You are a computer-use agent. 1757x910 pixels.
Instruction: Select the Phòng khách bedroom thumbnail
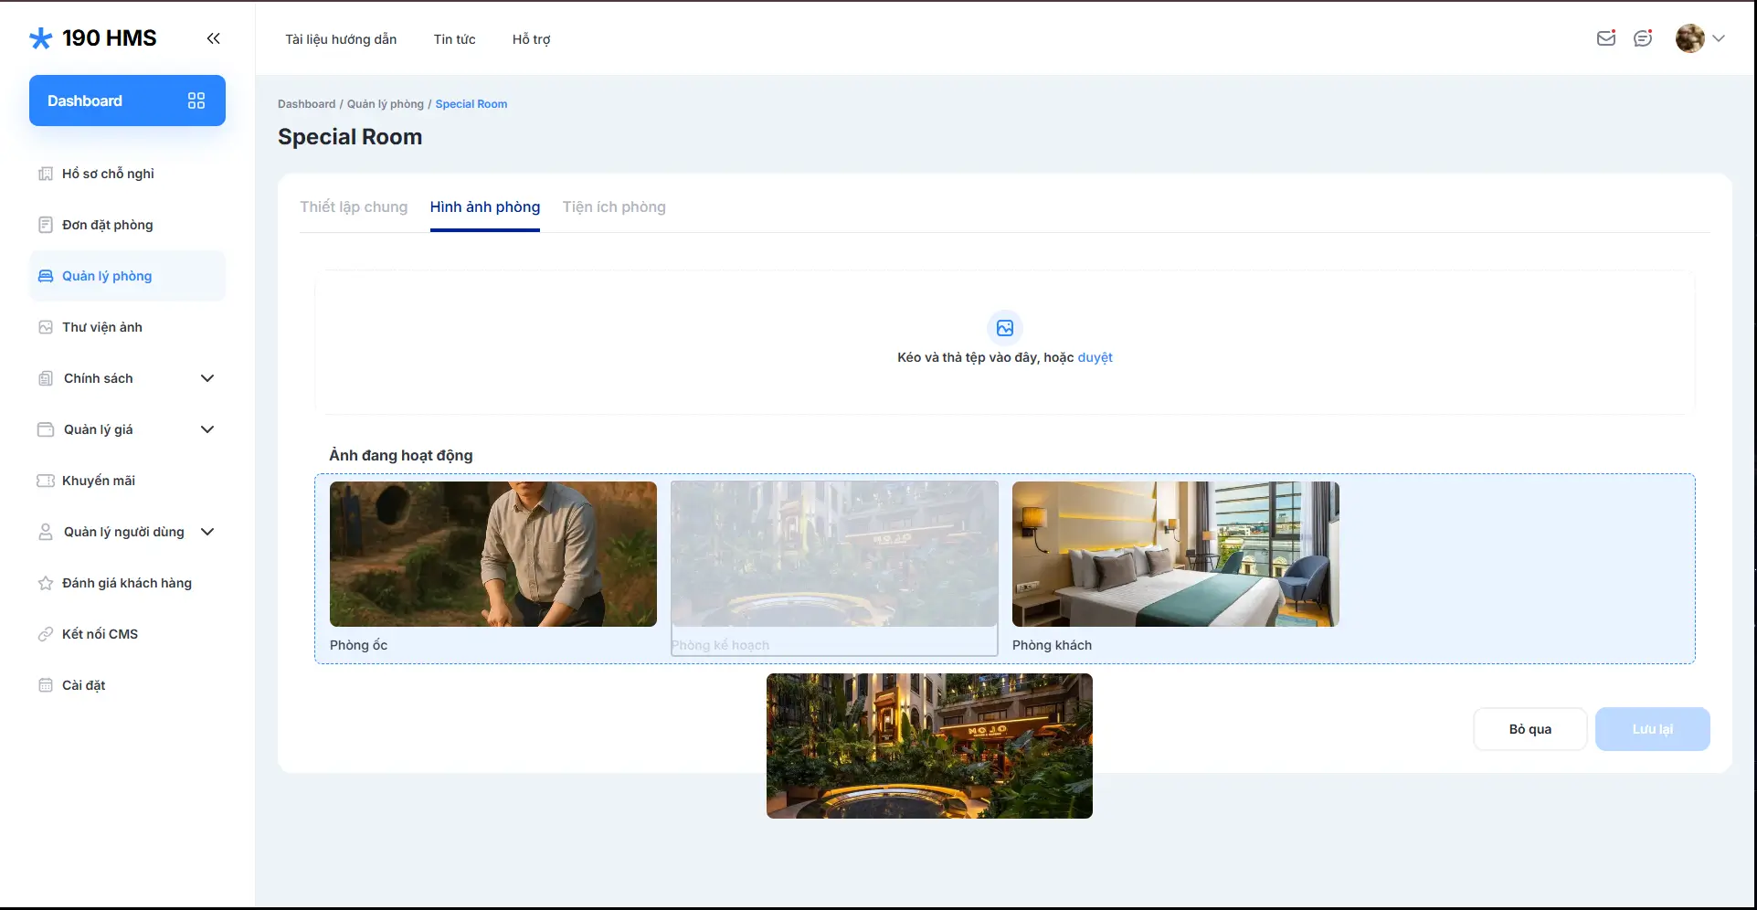pos(1175,554)
